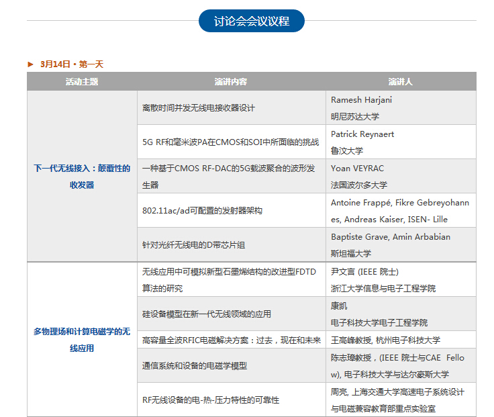Click the talk 离散时间并发无线电接收器设计
The image size is (494, 417).
tap(199, 107)
